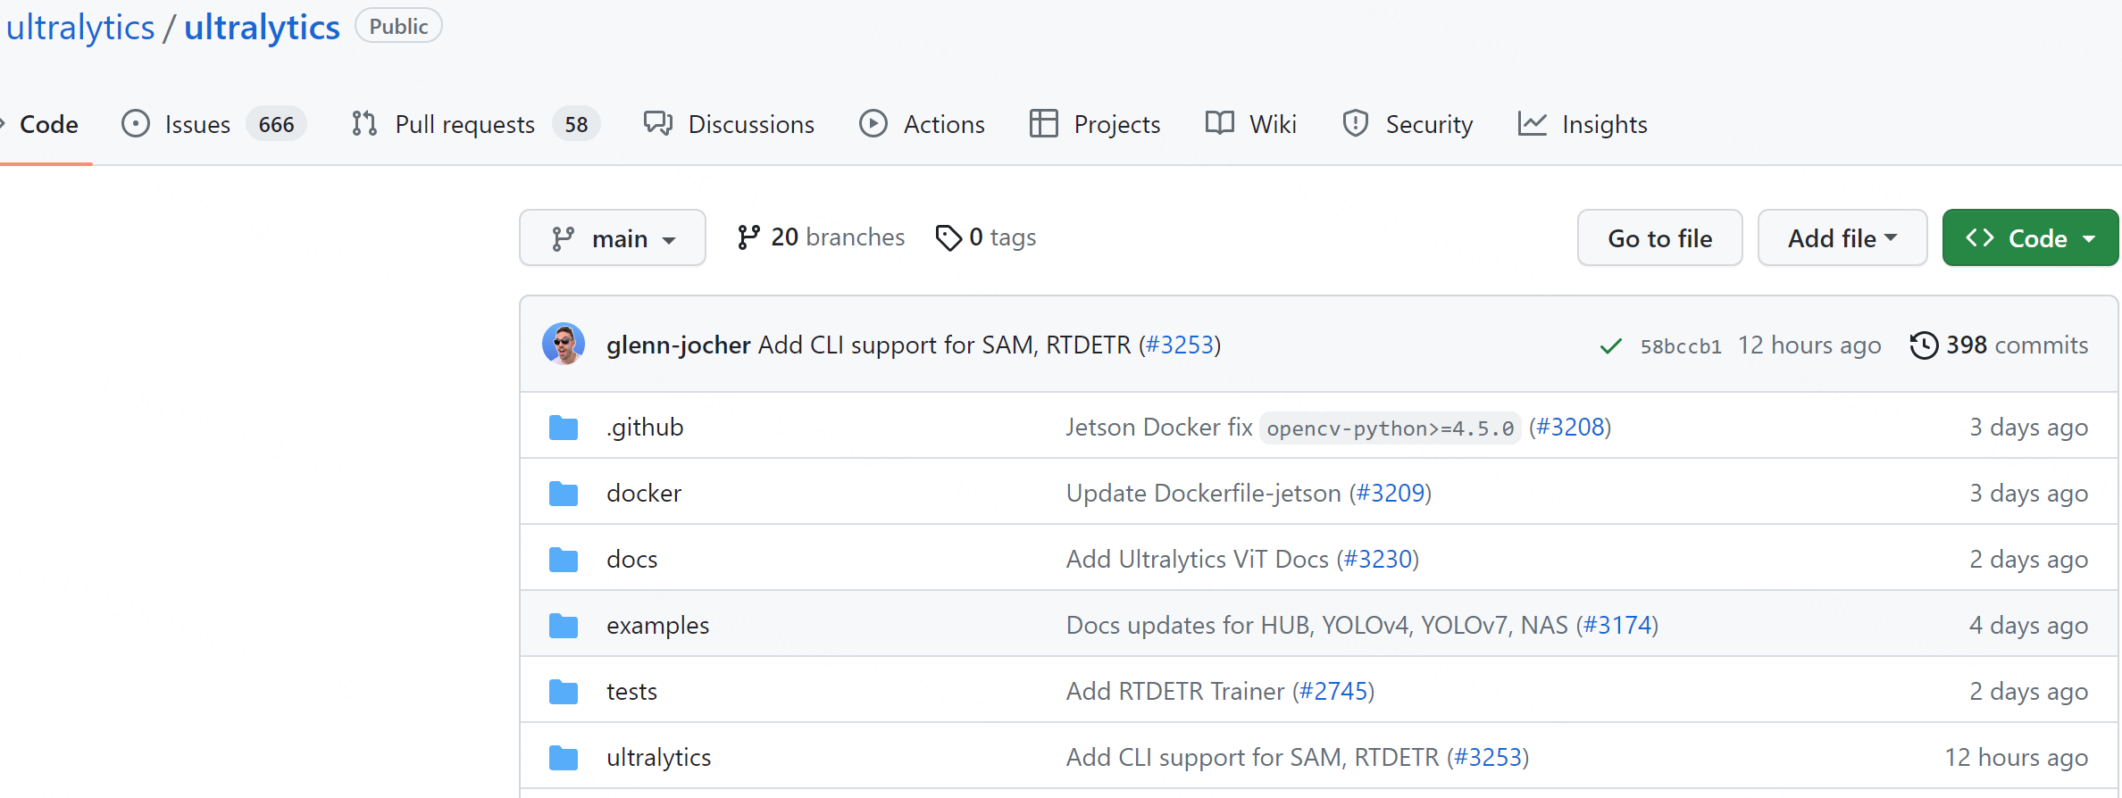Open the Add file dropdown
This screenshot has width=2122, height=798.
[x=1842, y=238]
